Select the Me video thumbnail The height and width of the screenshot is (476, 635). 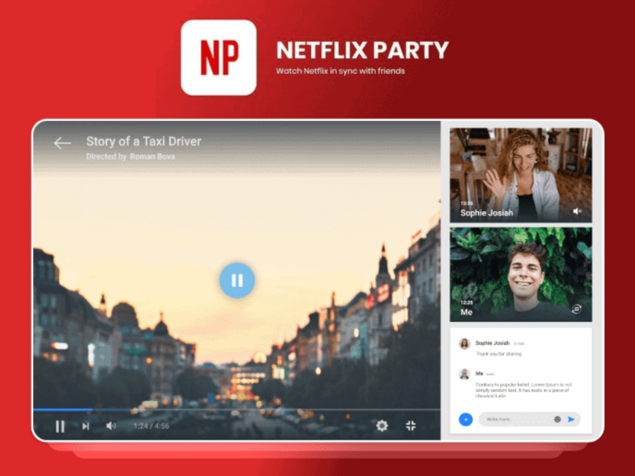[x=521, y=274]
